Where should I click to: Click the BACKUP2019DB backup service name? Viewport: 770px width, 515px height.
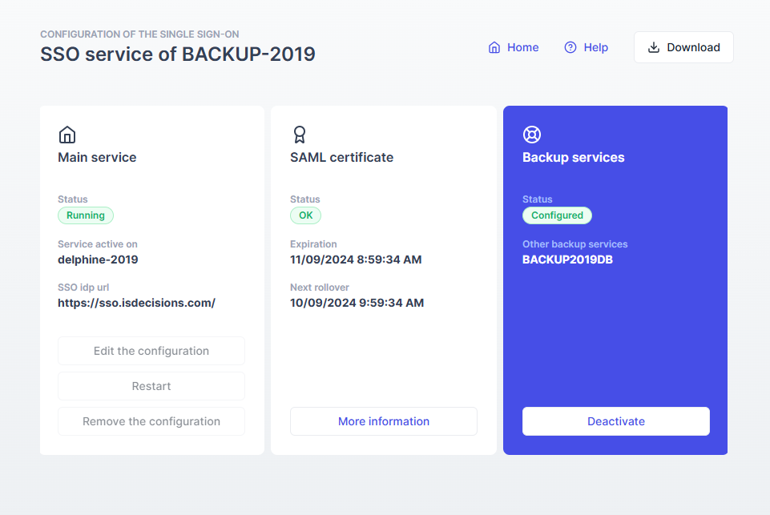pos(567,260)
